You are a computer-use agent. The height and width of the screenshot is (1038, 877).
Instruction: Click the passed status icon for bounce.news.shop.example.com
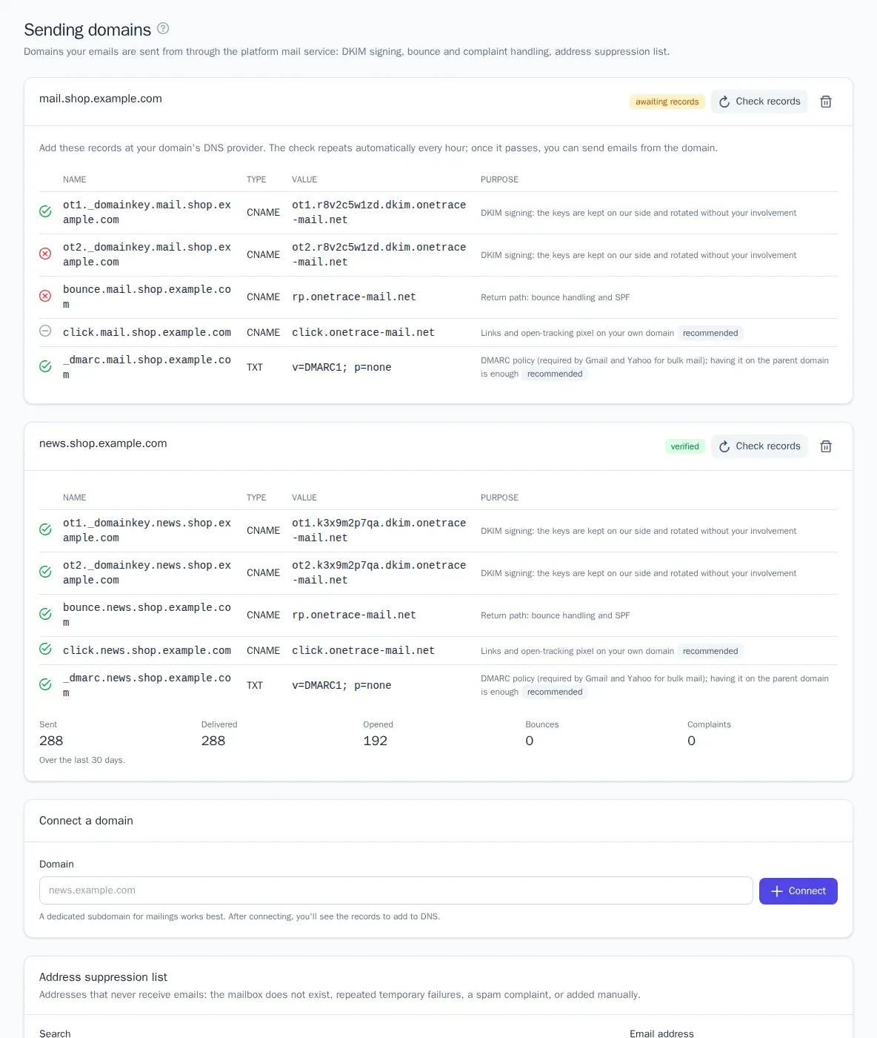pos(45,614)
